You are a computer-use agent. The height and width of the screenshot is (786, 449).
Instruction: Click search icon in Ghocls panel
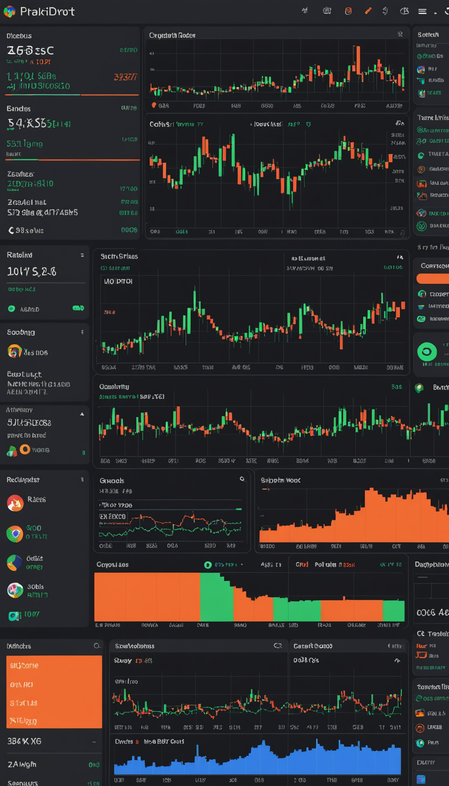click(x=242, y=479)
